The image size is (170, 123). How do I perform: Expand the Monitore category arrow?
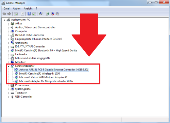8,62
